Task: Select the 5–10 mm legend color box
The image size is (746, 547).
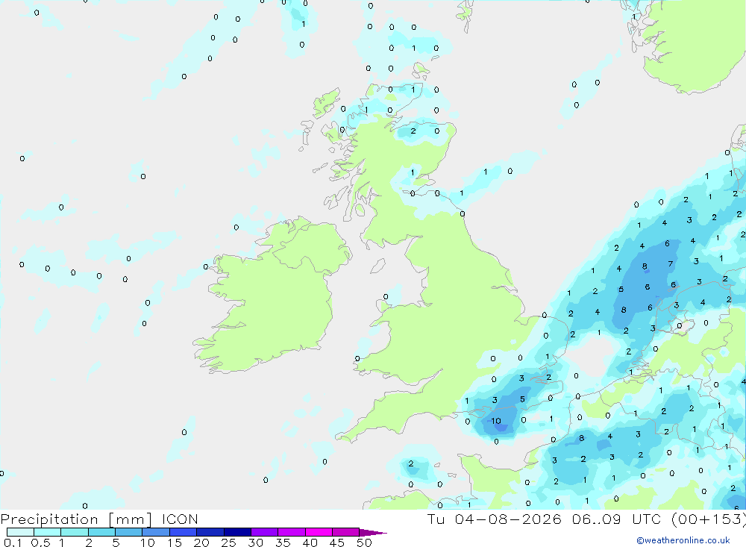Action: 128,532
